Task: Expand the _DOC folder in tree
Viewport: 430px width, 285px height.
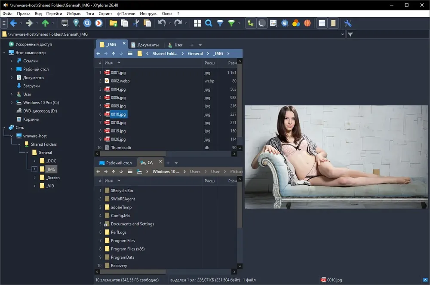Action: (34, 161)
